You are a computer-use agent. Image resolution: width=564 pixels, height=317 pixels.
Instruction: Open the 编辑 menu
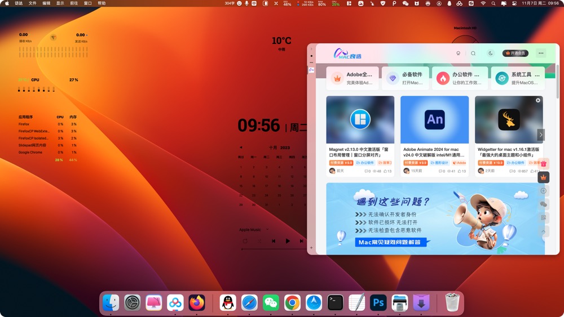pos(46,3)
